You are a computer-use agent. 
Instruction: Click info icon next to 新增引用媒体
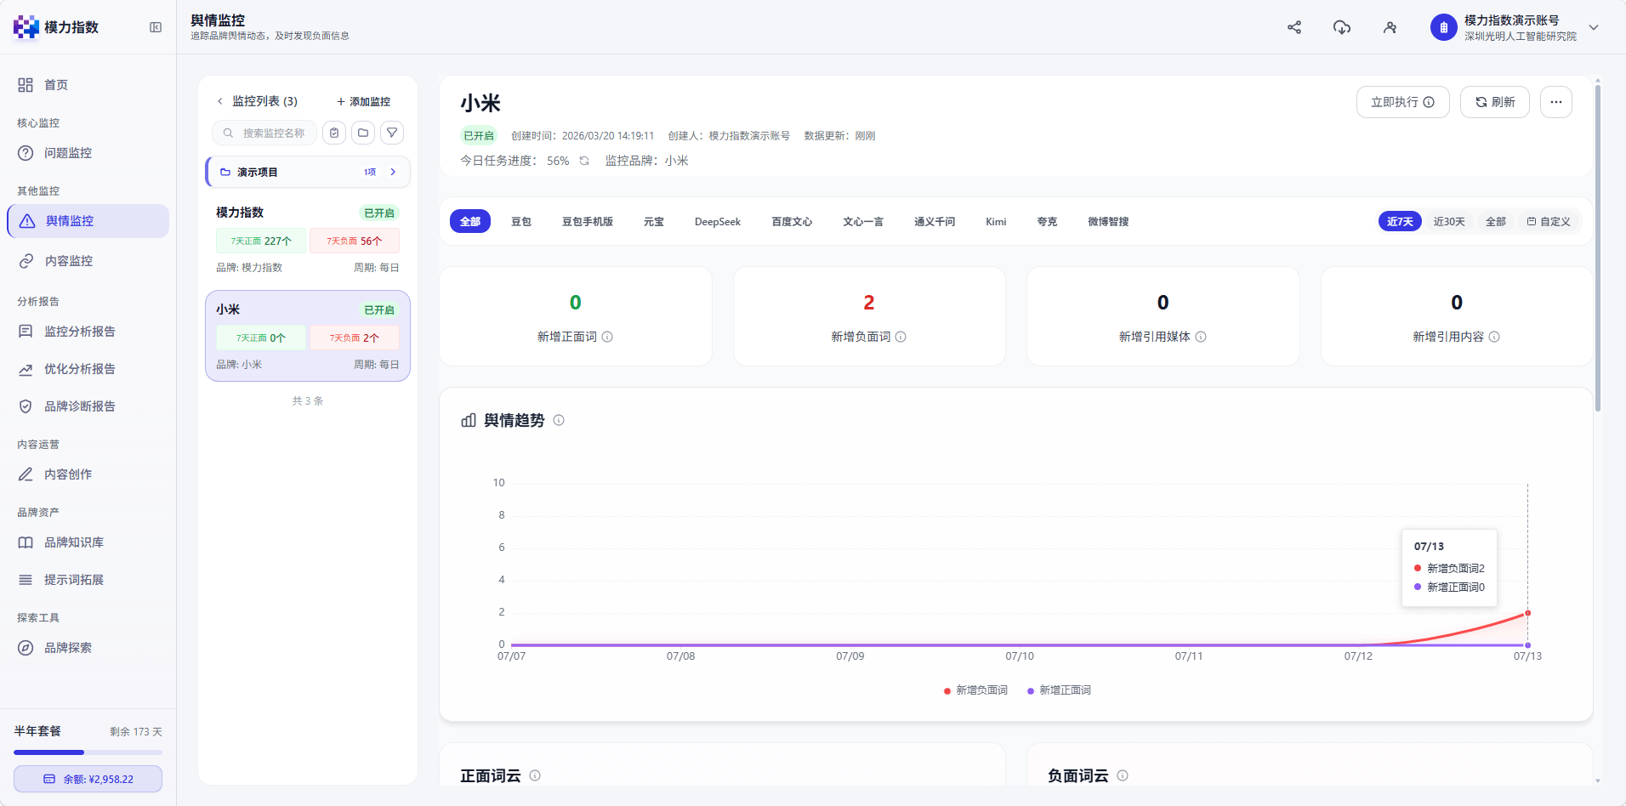[1201, 337]
